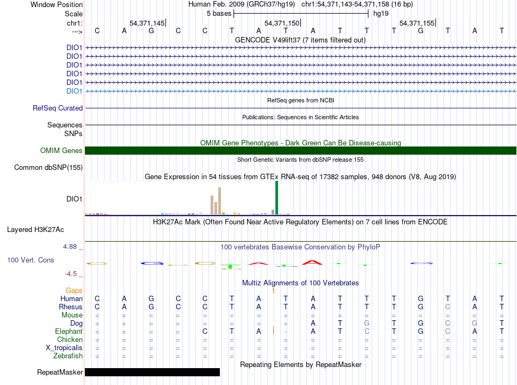Click 'Short Genetic Variants from dbSNP release 155'
This screenshot has height=385, width=517.
point(300,160)
